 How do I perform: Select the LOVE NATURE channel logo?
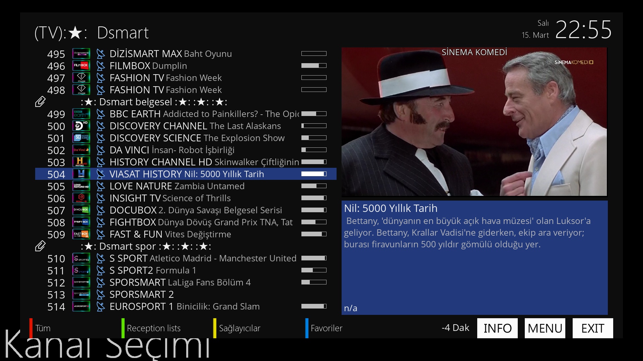(x=81, y=186)
